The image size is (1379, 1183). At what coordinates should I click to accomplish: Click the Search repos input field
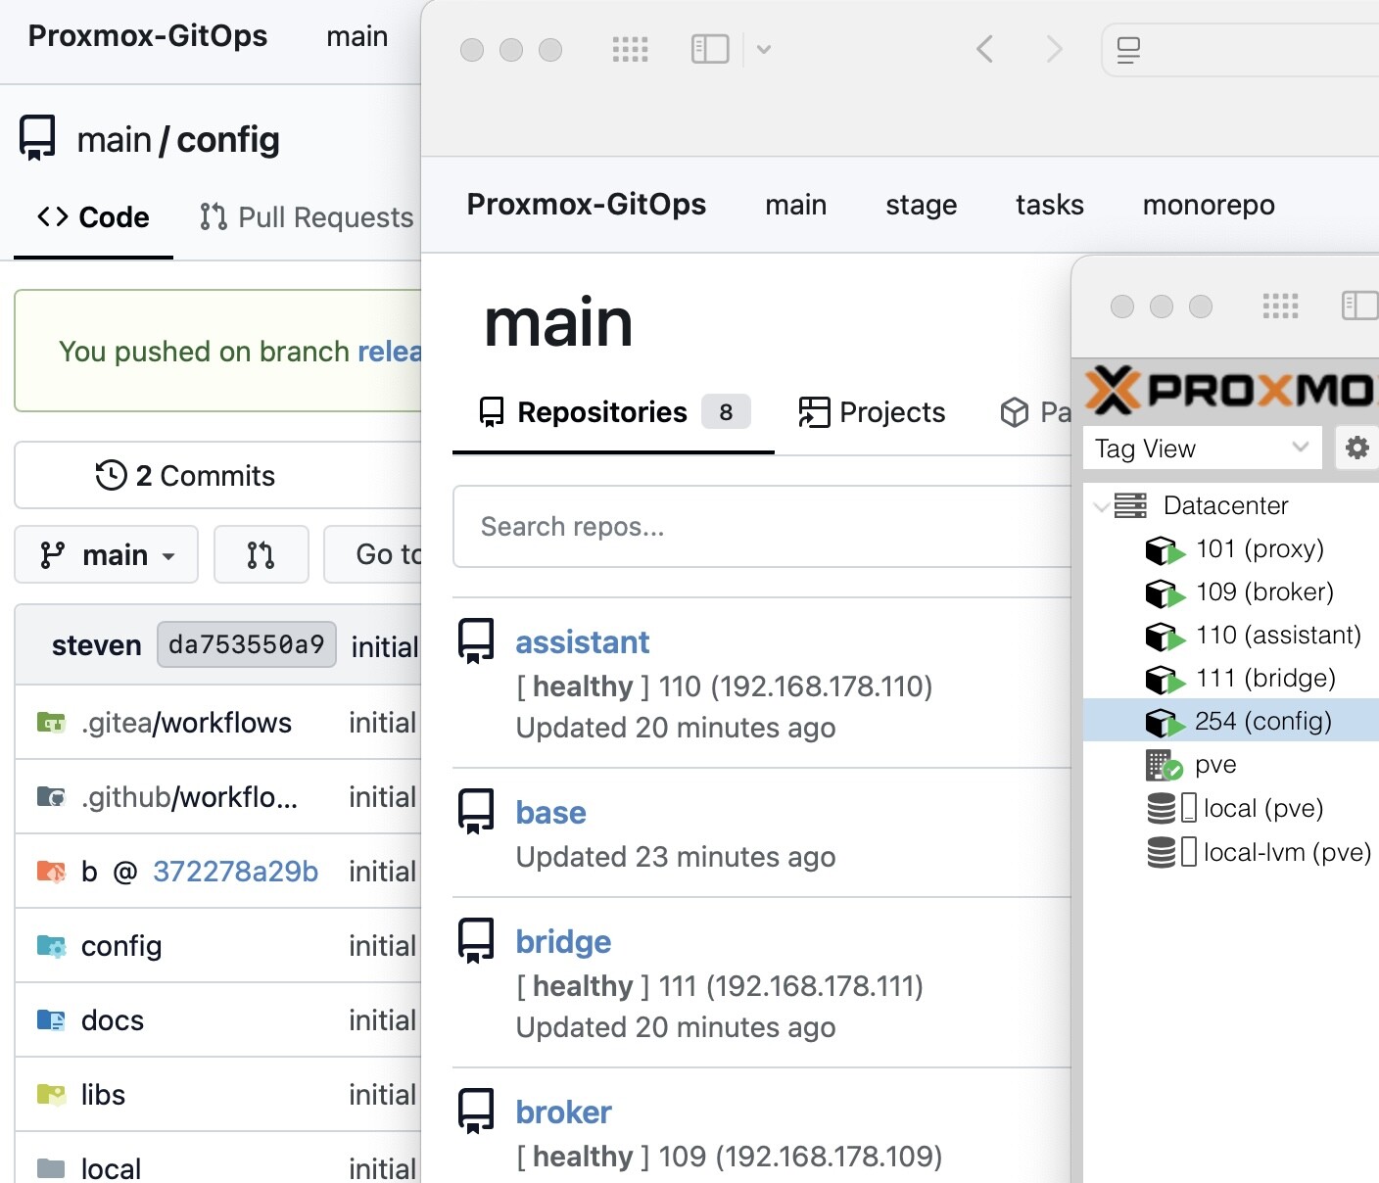(x=762, y=527)
